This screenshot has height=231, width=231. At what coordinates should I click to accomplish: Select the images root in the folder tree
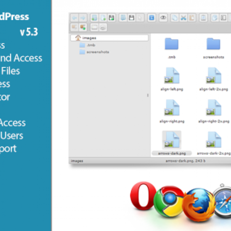click(109, 38)
